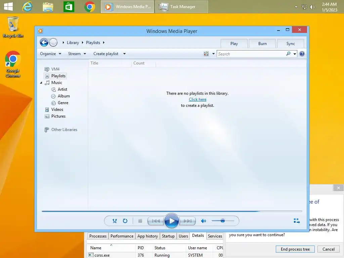Switch to Task Manager taskbar button

182,7
